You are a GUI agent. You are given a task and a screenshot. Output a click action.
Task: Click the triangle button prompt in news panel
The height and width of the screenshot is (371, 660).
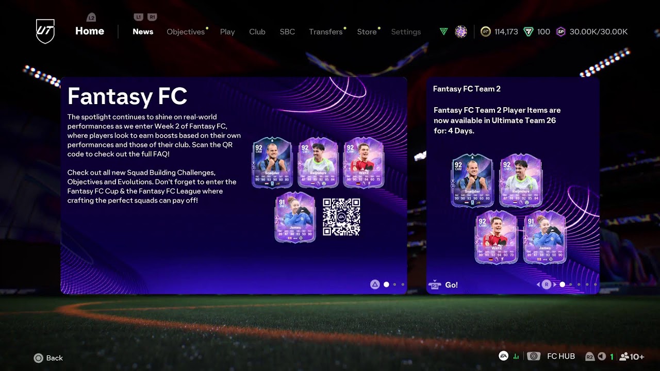[375, 284]
